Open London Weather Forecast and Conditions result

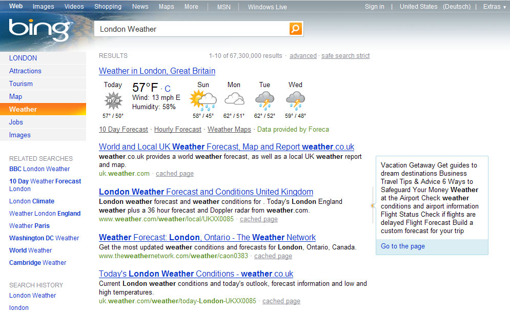click(x=206, y=192)
